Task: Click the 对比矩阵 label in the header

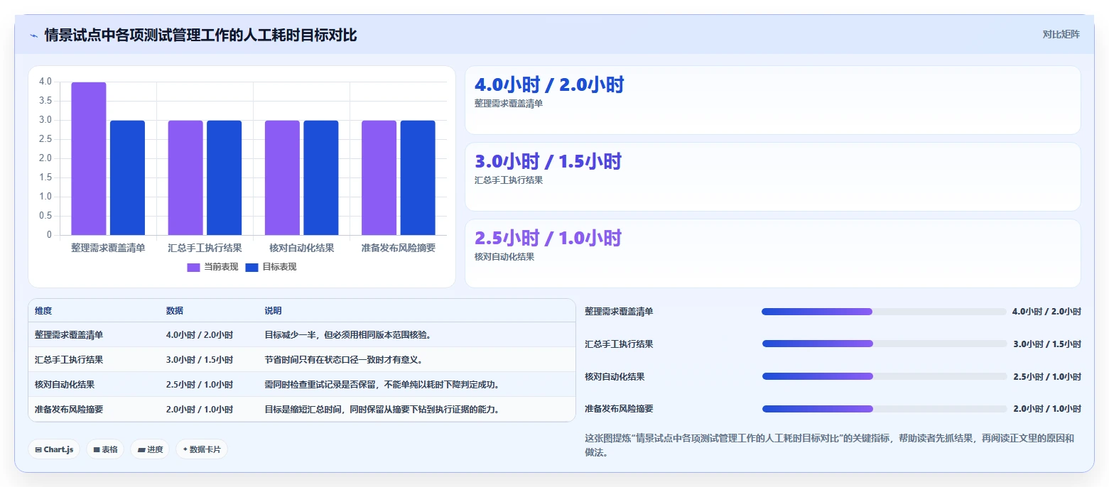Action: (x=1061, y=35)
